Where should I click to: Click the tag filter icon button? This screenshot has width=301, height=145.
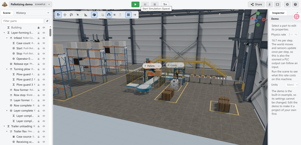tap(47, 21)
